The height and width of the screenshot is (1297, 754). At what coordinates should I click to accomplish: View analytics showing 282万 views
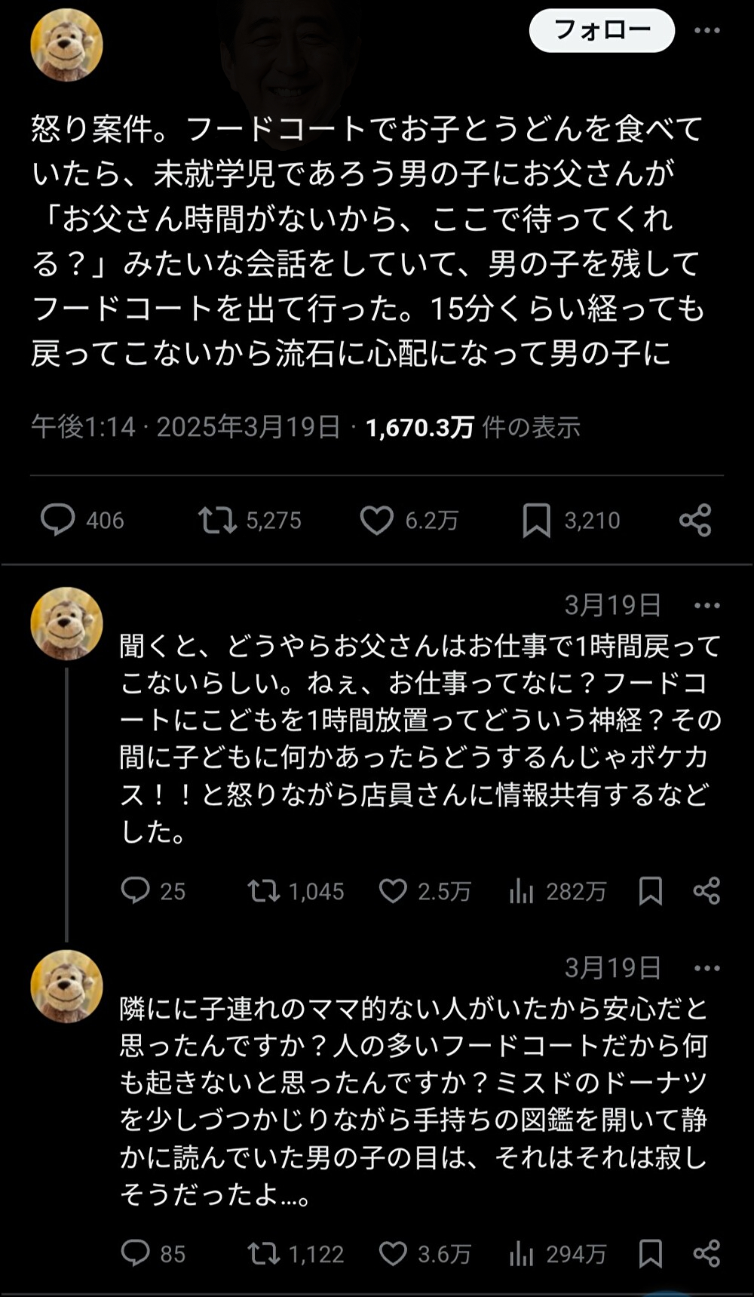pyautogui.click(x=557, y=891)
